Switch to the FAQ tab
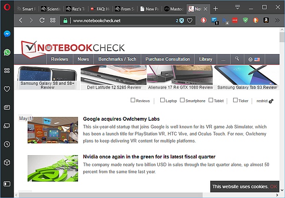 click(x=100, y=9)
